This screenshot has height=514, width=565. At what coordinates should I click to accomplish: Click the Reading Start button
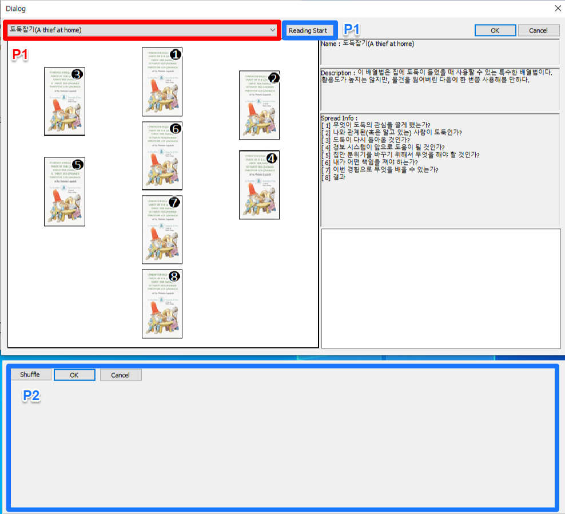[308, 31]
